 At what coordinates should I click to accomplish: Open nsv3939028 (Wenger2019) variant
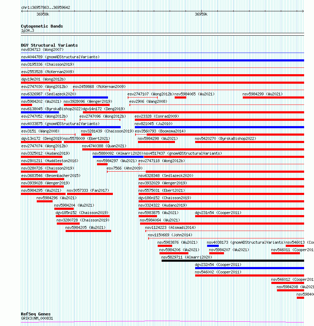(x=45, y=183)
